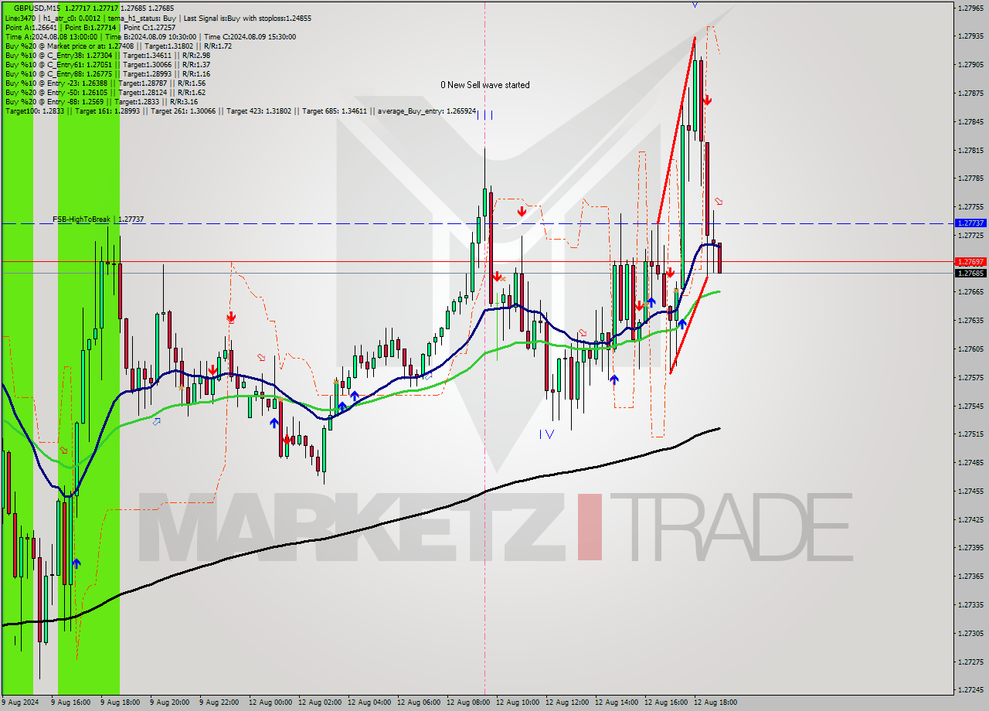
Task: Click the 1.27935 price axis value
Action: pos(970,36)
